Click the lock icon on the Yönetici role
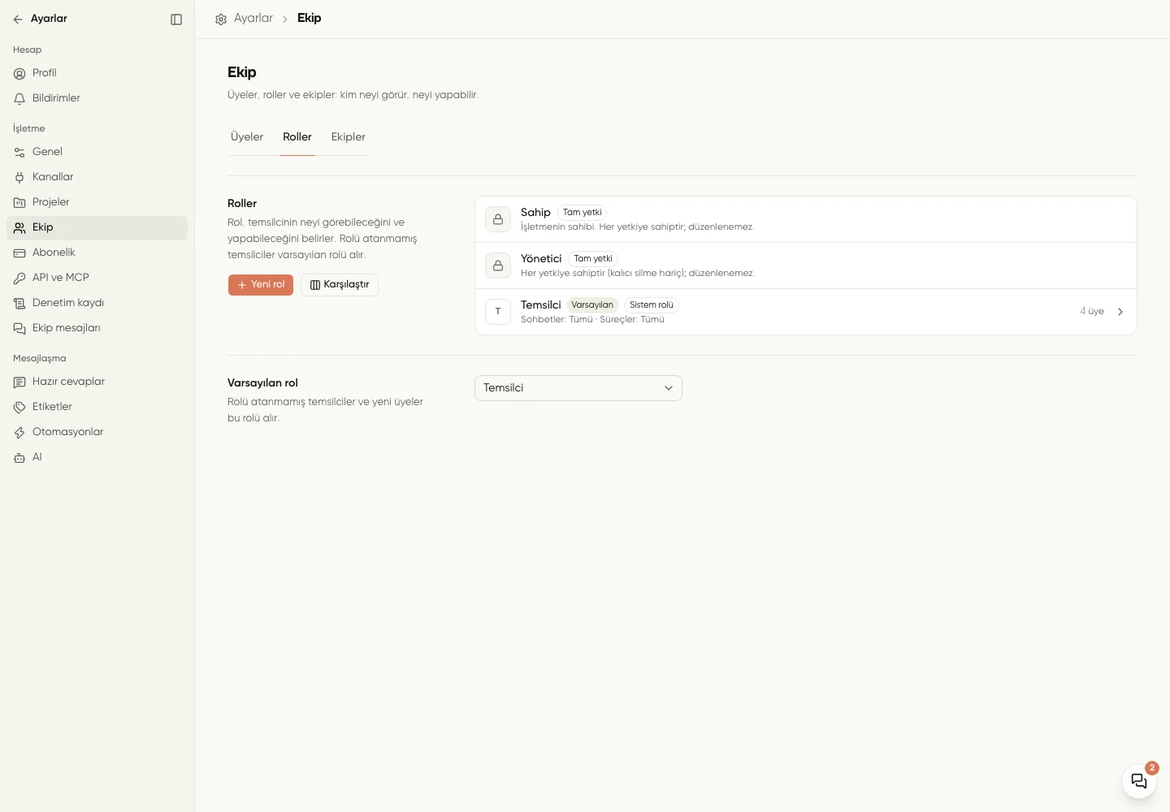The image size is (1170, 812). (498, 266)
